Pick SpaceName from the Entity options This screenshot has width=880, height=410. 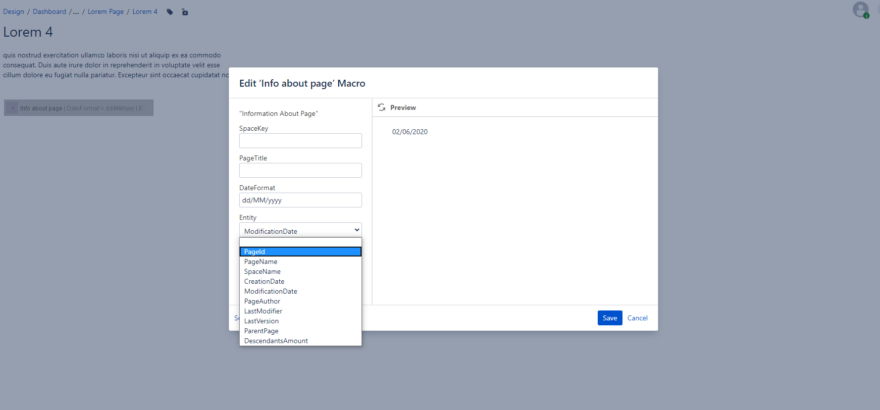pyautogui.click(x=301, y=271)
